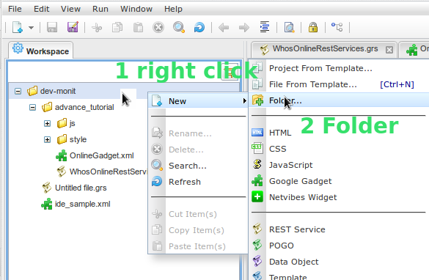Close the WhosOnlineRestServices.grs tab
Viewport: 429px width, 280px height.
[389, 50]
